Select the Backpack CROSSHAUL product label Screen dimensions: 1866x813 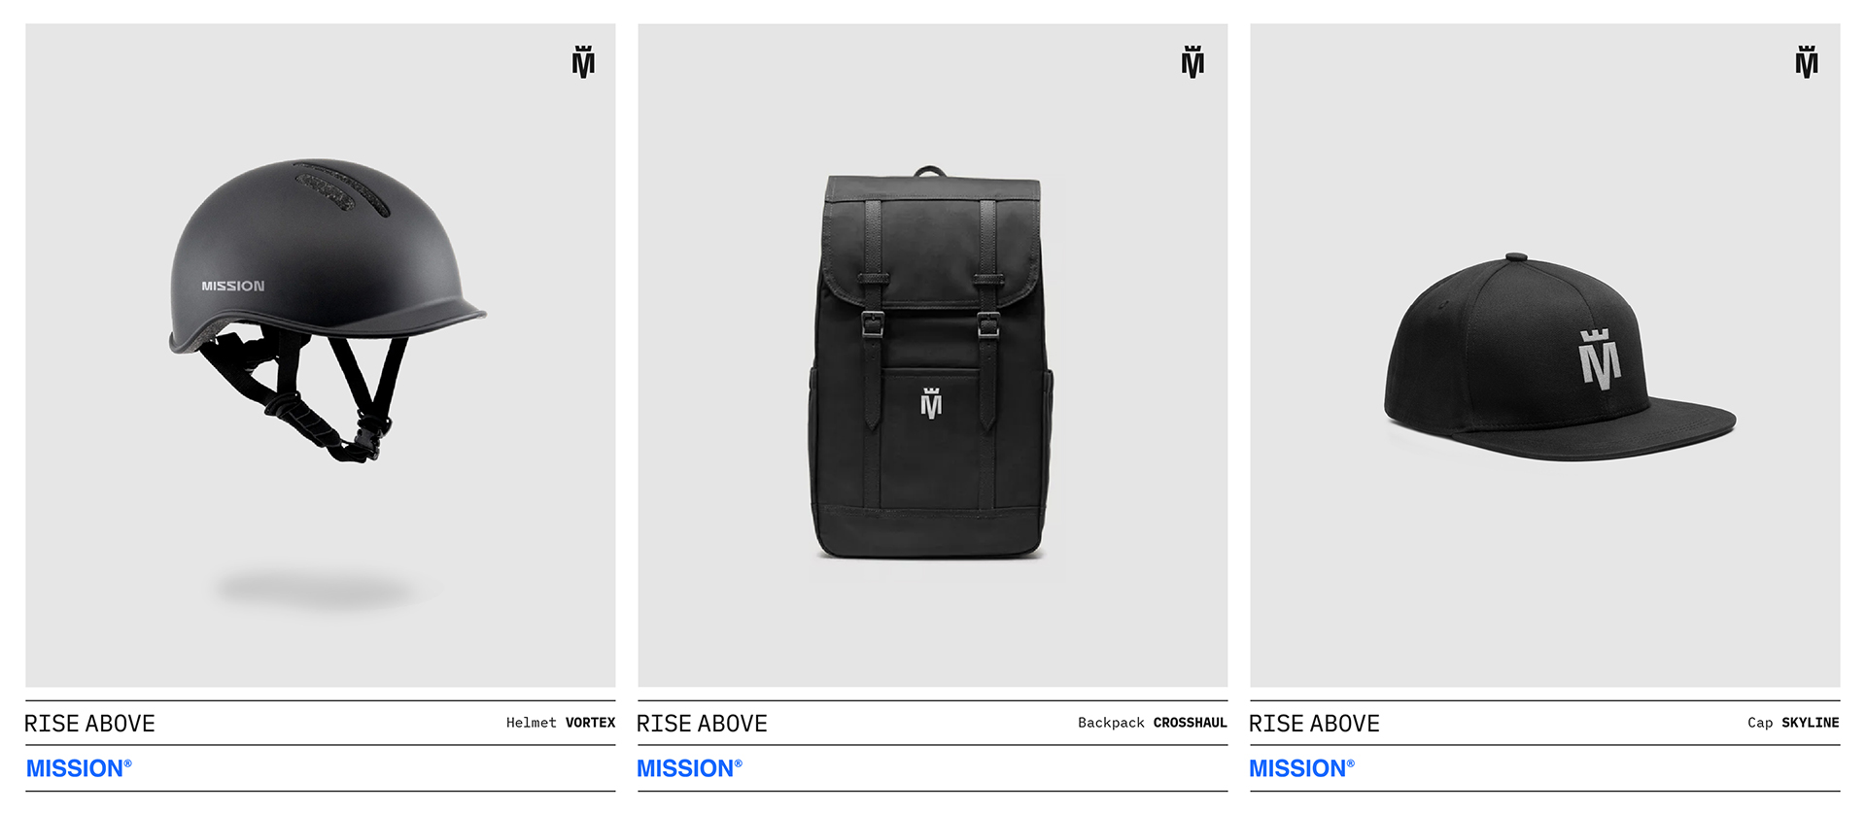(x=1153, y=723)
